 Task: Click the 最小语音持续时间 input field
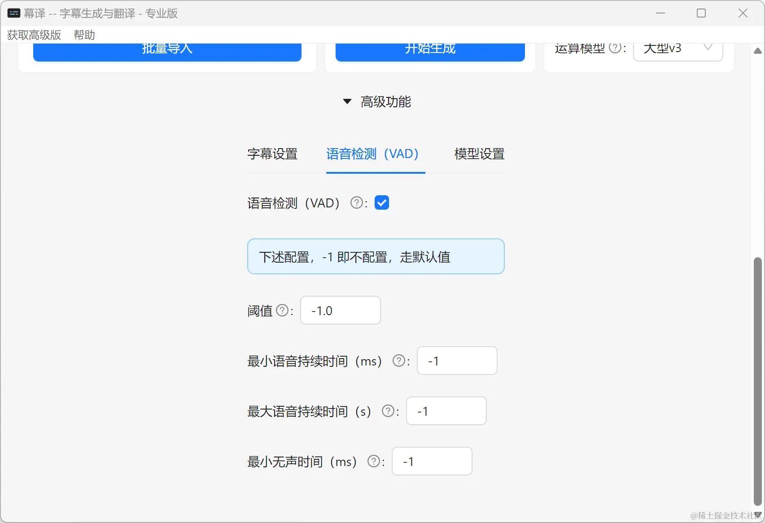(457, 360)
